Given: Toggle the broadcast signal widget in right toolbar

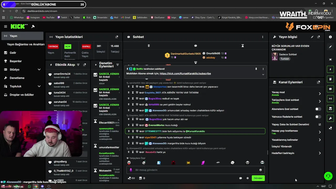Looking at the screenshot, I should (x=330, y=99).
